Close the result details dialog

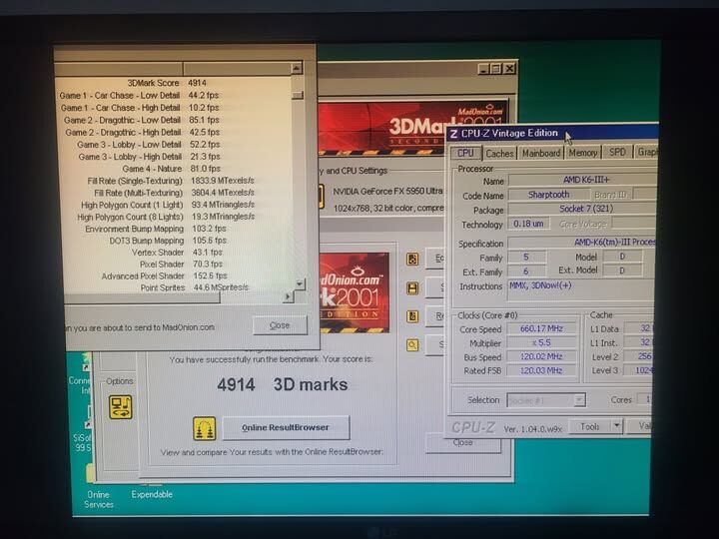point(280,325)
